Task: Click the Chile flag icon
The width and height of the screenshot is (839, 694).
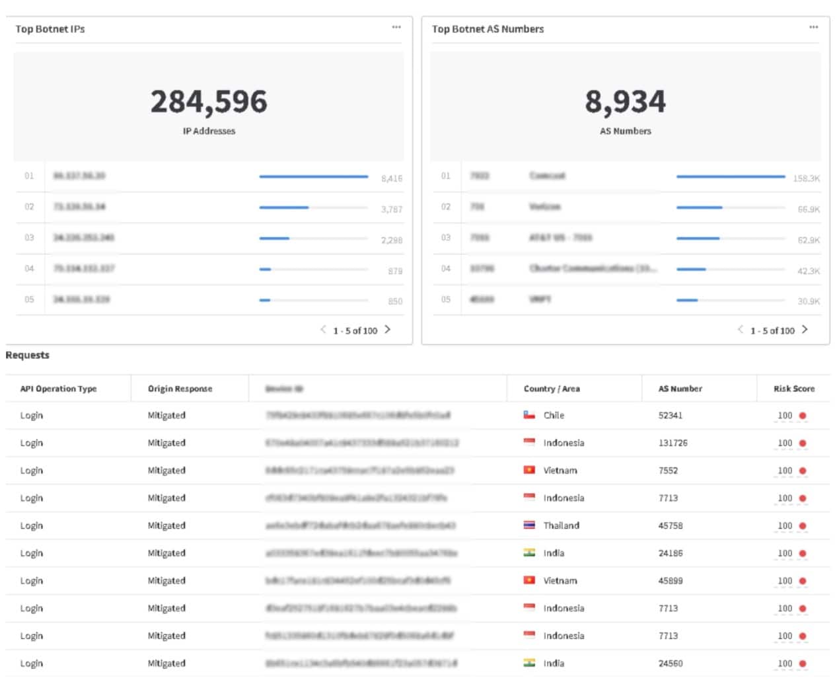Action: [529, 415]
